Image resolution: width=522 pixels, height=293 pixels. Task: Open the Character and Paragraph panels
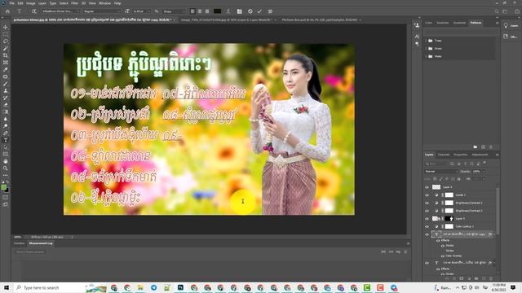(239, 11)
